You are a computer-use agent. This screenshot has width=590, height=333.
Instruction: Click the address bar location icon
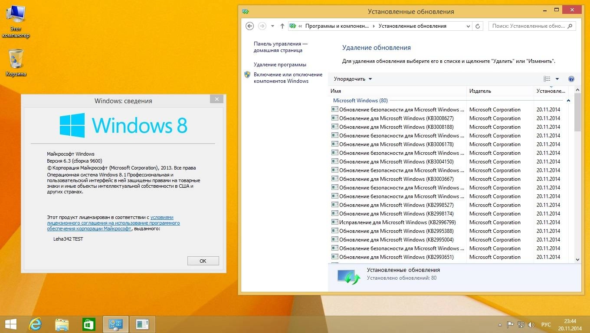292,26
